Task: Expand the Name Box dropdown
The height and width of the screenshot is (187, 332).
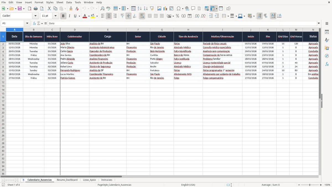Action: pos(27,23)
